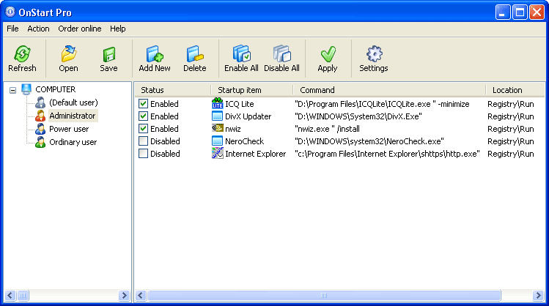Select the Ordinary user tree entry
This screenshot has height=306, width=549.
pyautogui.click(x=73, y=142)
